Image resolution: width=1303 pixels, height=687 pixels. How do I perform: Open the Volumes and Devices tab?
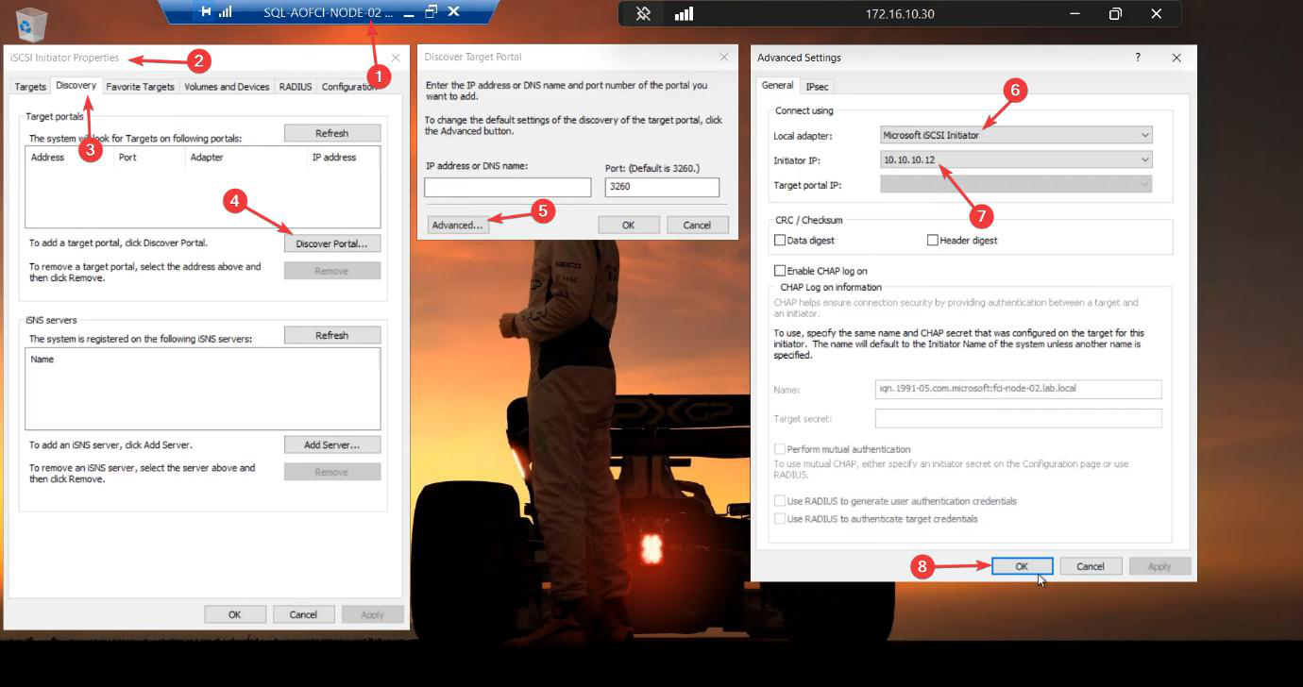[x=227, y=87]
